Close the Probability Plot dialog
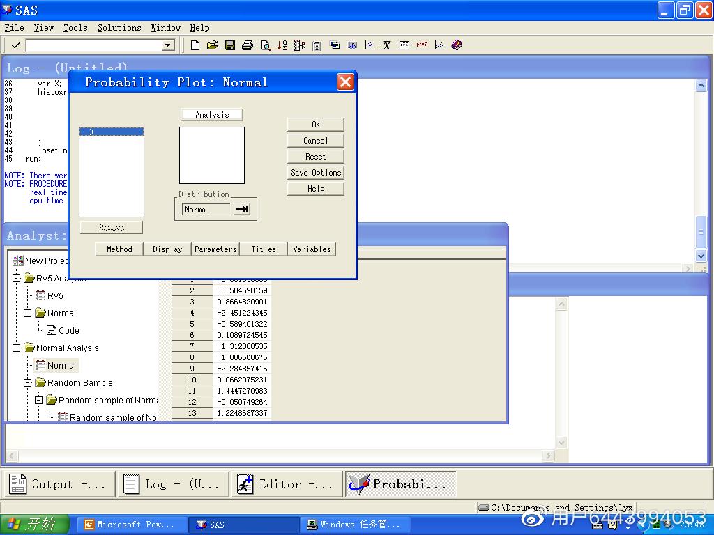 click(345, 82)
